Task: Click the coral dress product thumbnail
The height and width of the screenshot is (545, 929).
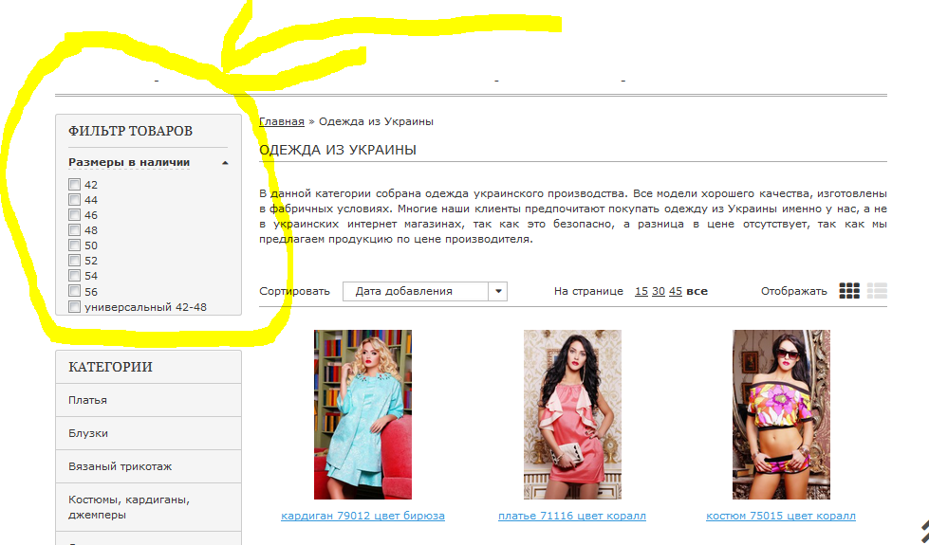Action: click(x=572, y=414)
